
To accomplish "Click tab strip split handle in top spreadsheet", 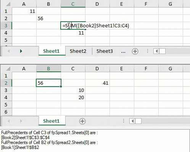I will click(148, 51).
